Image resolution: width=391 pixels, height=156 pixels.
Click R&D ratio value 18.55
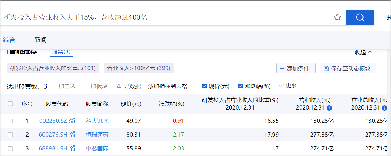272,121
